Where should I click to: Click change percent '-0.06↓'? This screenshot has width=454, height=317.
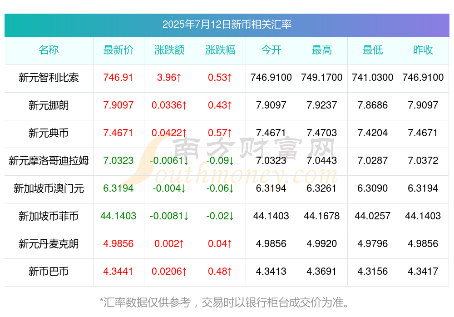click(x=220, y=188)
